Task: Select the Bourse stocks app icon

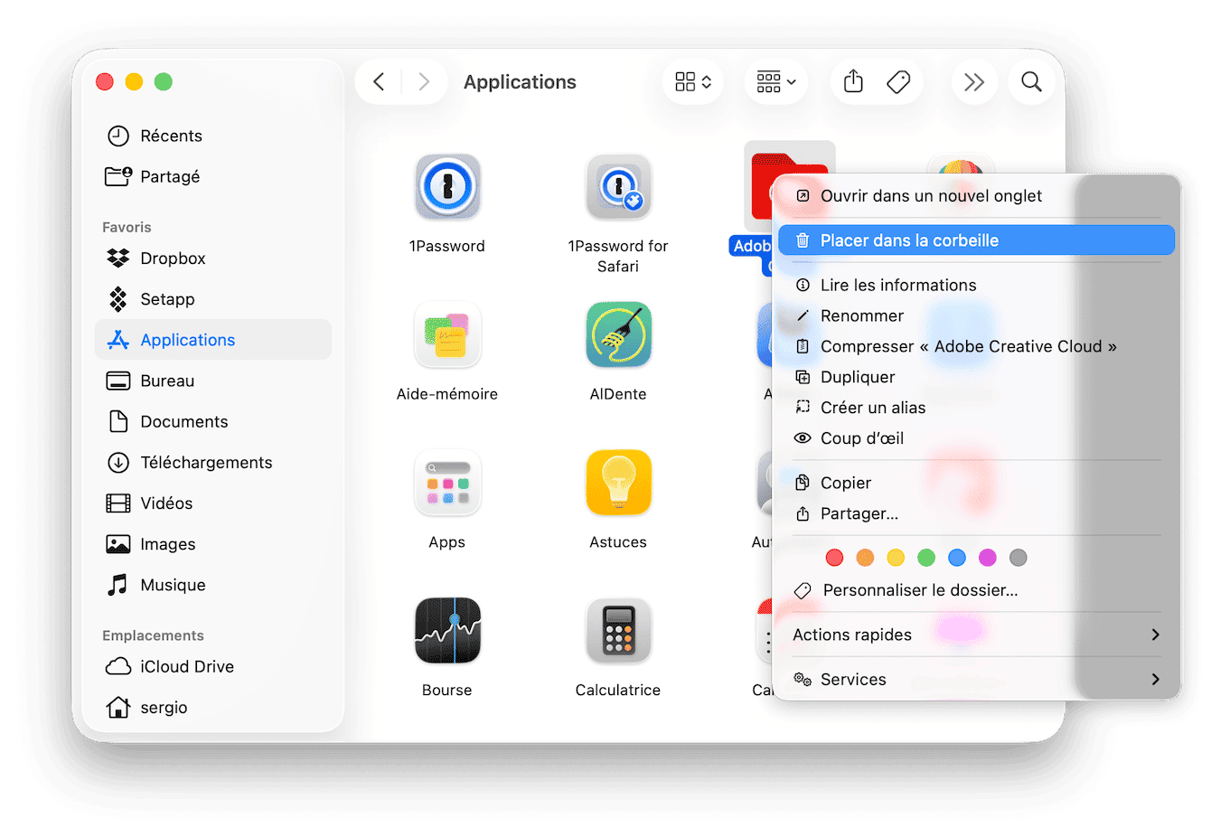Action: 447,631
